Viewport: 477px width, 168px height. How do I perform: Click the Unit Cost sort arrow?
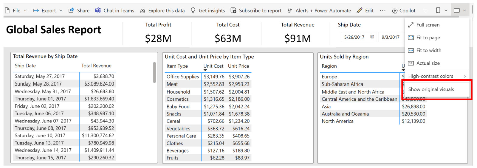pos(205,70)
